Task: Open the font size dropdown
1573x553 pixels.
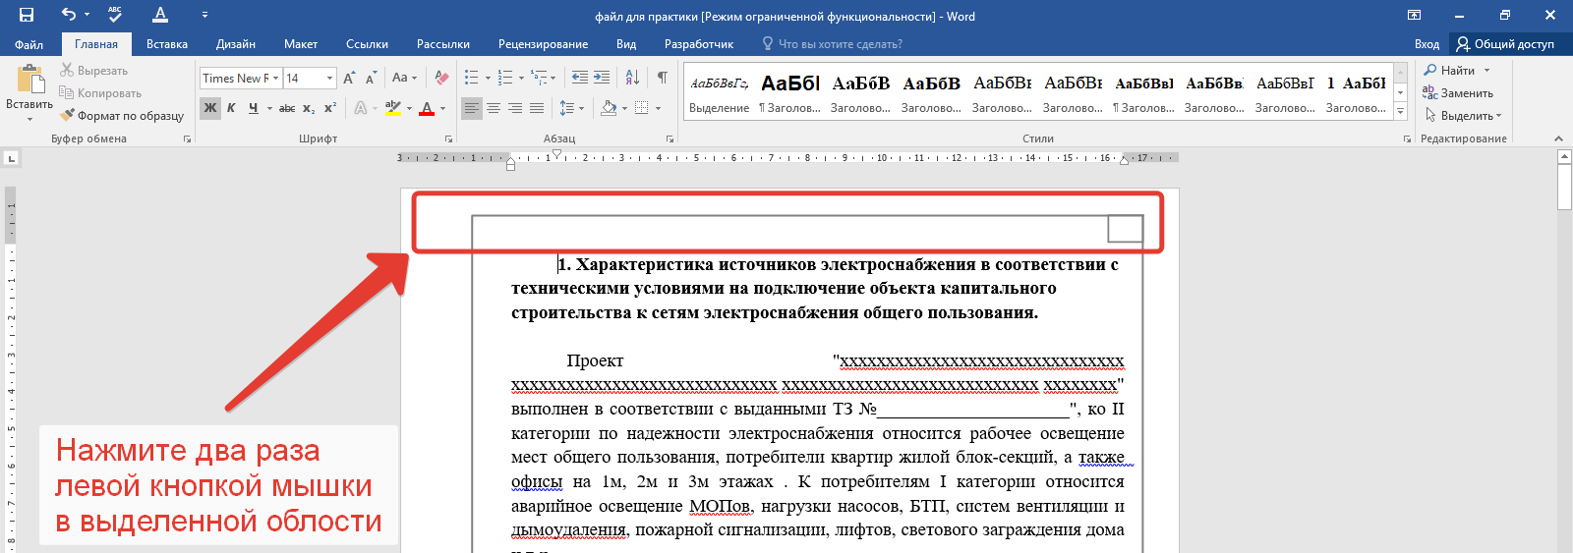Action: [329, 78]
